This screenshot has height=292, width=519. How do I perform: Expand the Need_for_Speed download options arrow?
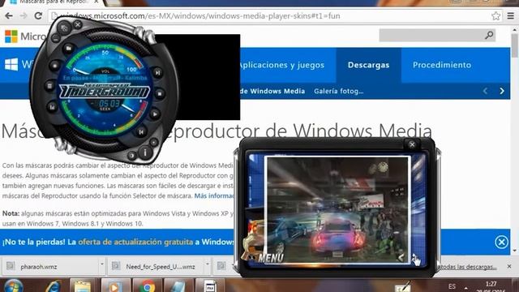208,264
